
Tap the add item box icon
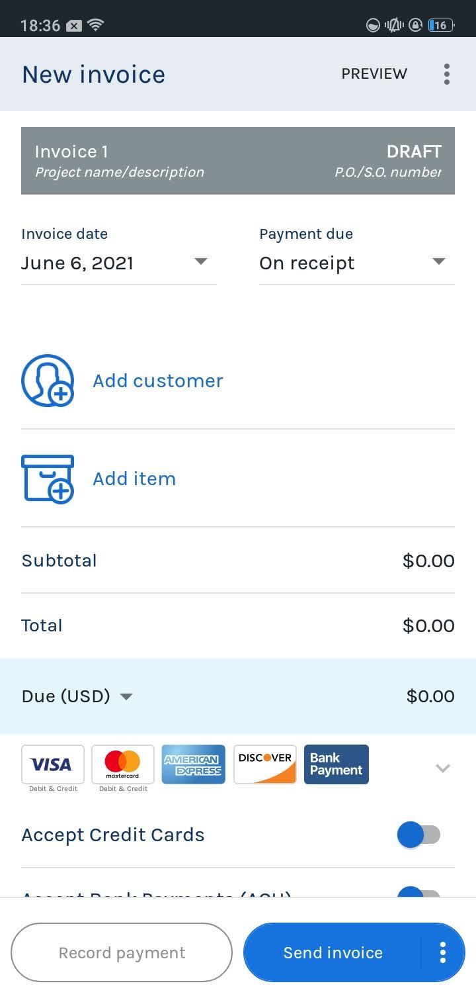[48, 479]
